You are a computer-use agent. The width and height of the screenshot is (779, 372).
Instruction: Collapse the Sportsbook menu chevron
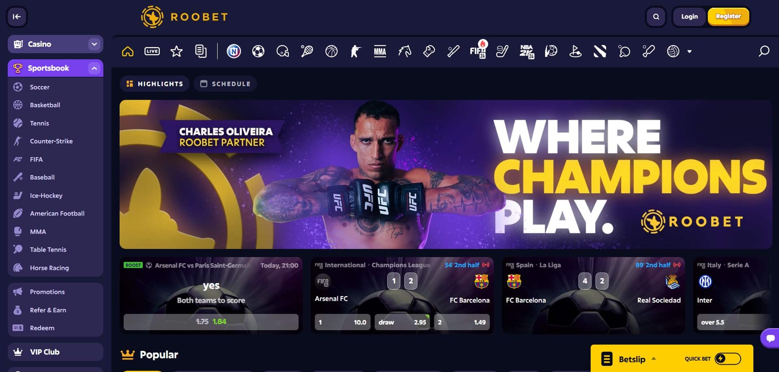(94, 68)
